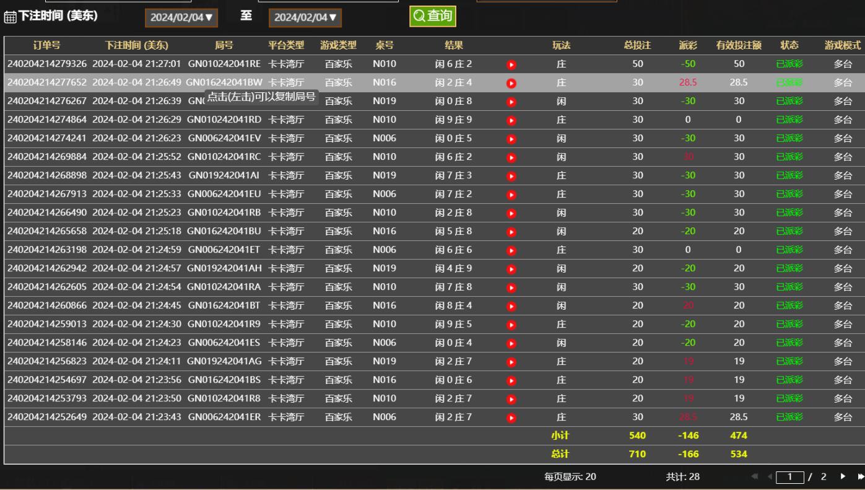Open the end date dropdown

click(x=305, y=18)
